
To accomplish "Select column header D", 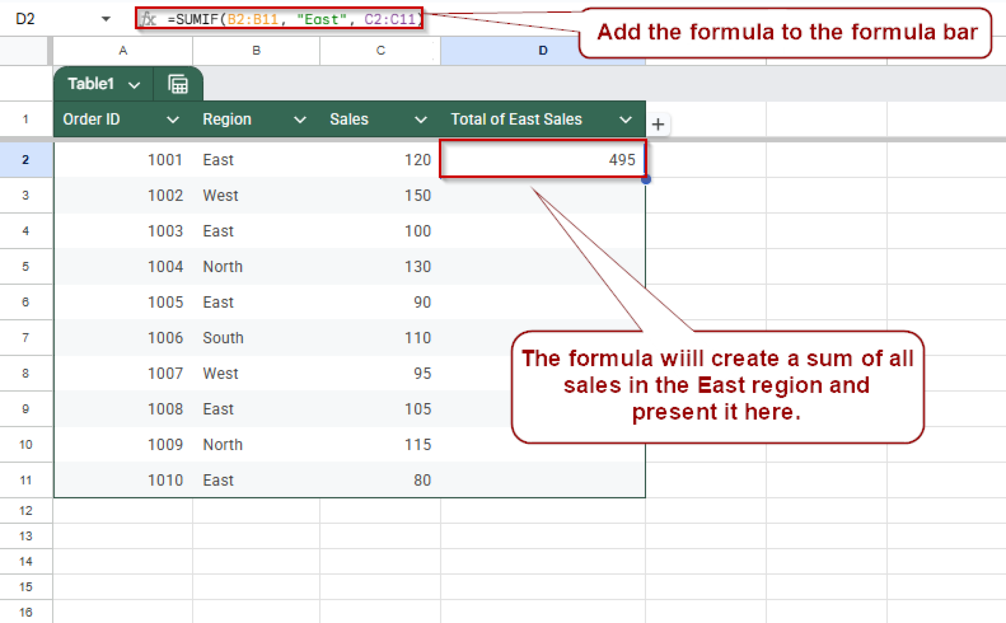I will (x=542, y=51).
